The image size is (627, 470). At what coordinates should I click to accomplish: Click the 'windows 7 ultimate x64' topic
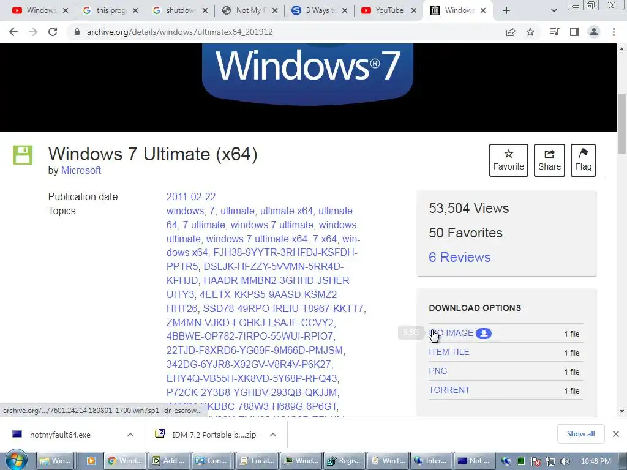coord(257,239)
